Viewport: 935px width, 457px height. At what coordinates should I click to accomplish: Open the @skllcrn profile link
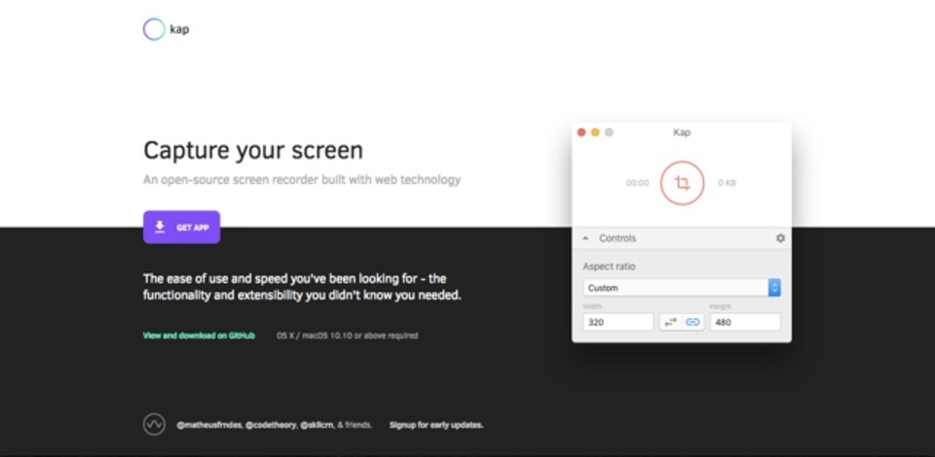[x=317, y=425]
